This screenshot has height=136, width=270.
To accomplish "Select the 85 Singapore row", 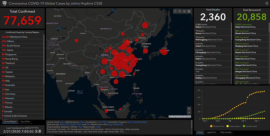I will tap(23, 54).
